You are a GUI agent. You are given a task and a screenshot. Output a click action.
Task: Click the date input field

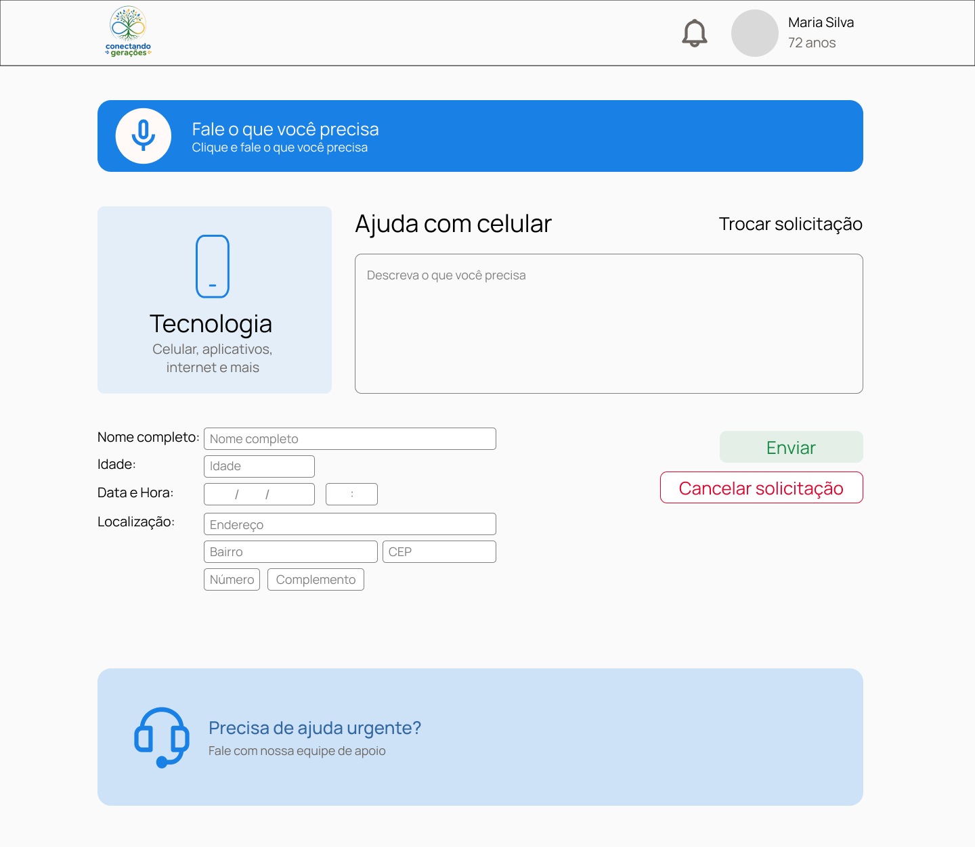tap(259, 494)
